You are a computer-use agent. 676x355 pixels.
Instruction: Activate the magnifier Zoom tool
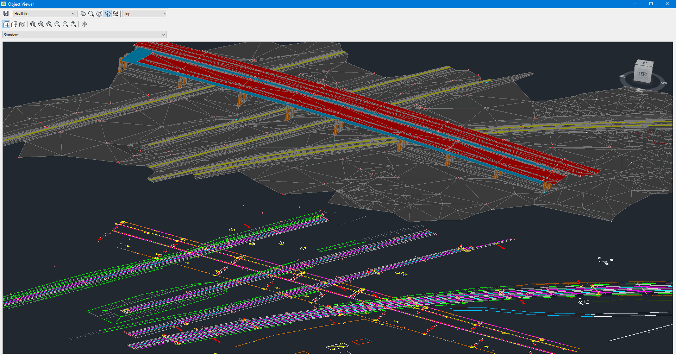tap(91, 14)
